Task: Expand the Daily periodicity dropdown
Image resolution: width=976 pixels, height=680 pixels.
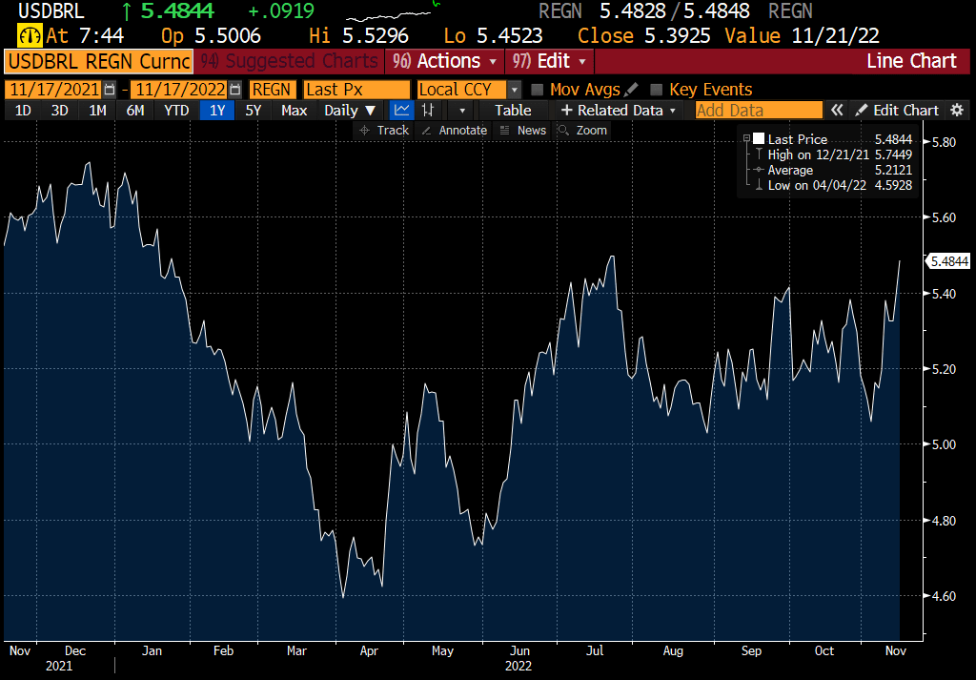Action: point(351,111)
